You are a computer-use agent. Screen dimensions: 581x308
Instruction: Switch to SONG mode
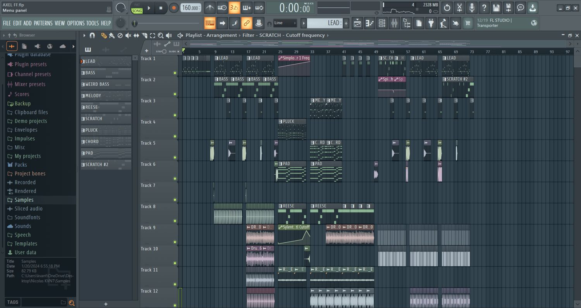coord(137,11)
